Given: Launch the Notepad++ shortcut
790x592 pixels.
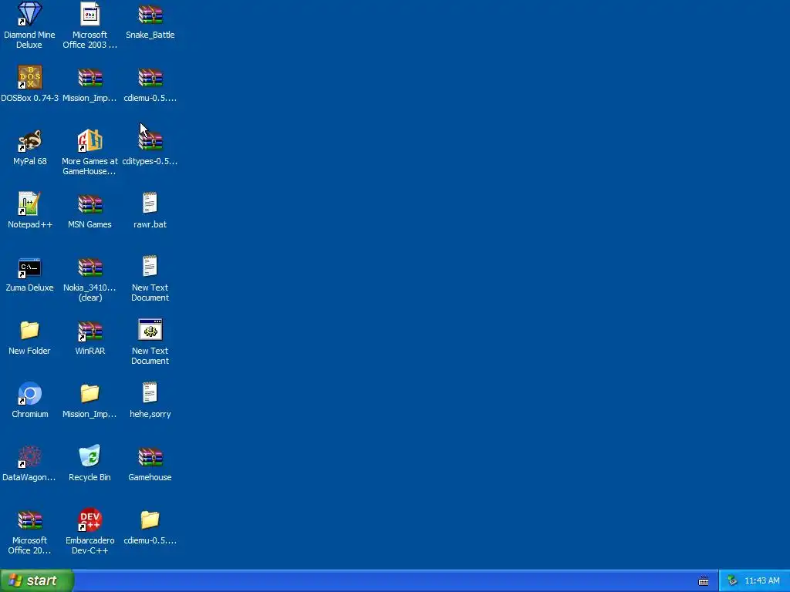Looking at the screenshot, I should (30, 203).
